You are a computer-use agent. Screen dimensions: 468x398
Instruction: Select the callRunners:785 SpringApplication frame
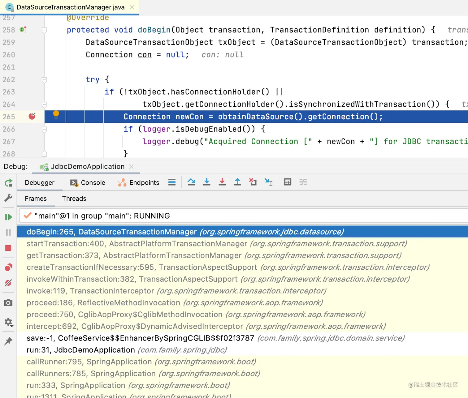242,374
